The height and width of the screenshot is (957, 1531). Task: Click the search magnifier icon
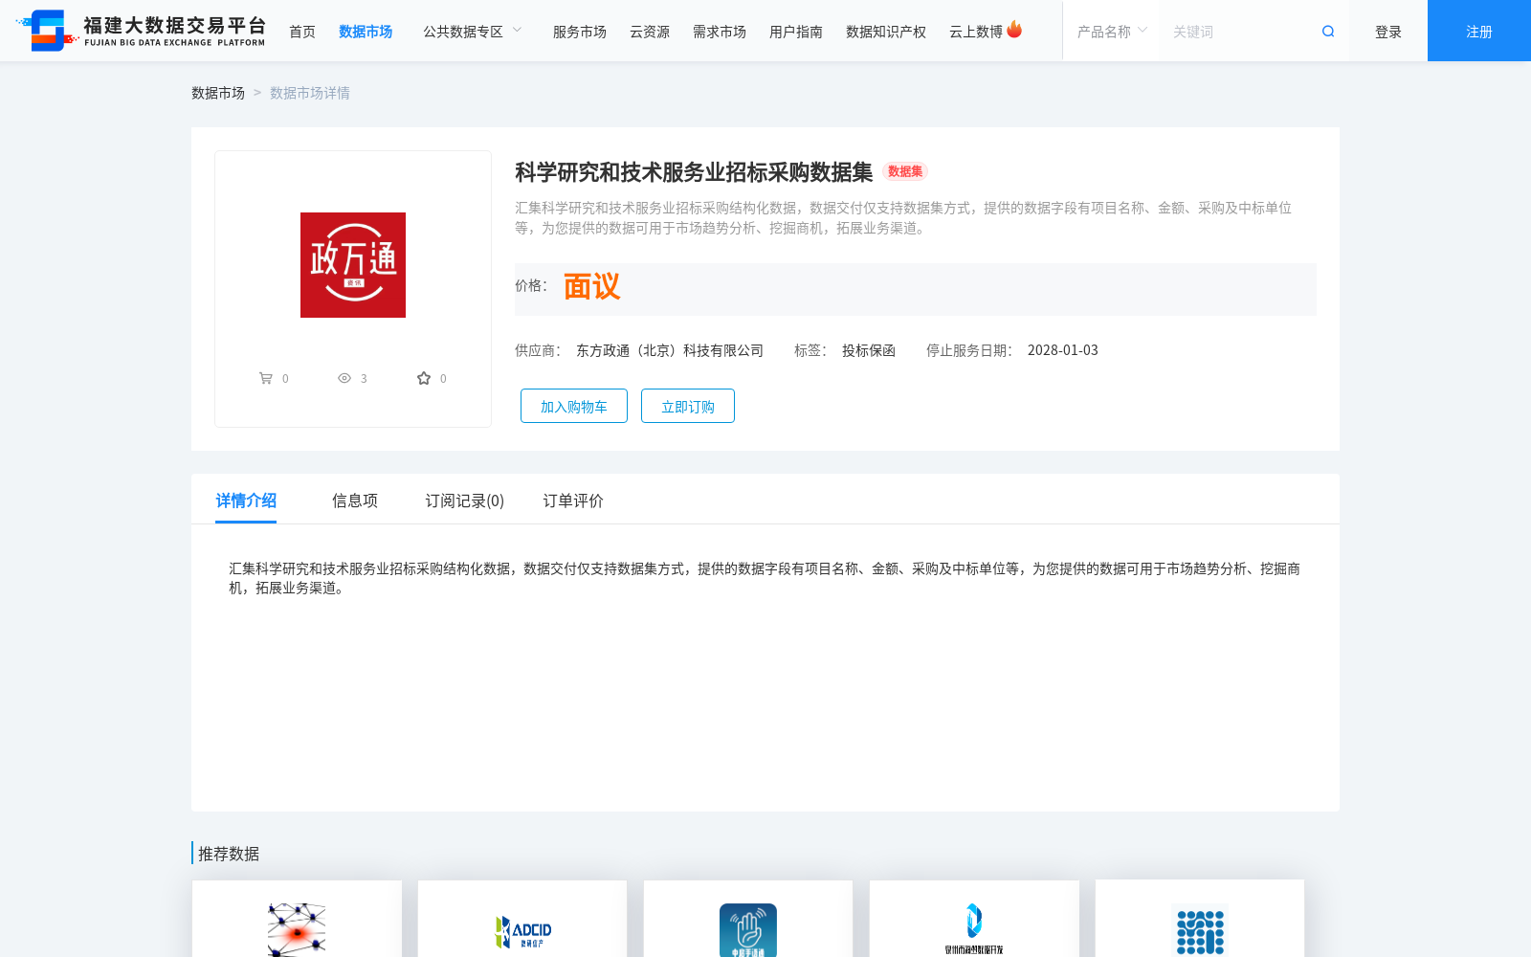pyautogui.click(x=1328, y=32)
